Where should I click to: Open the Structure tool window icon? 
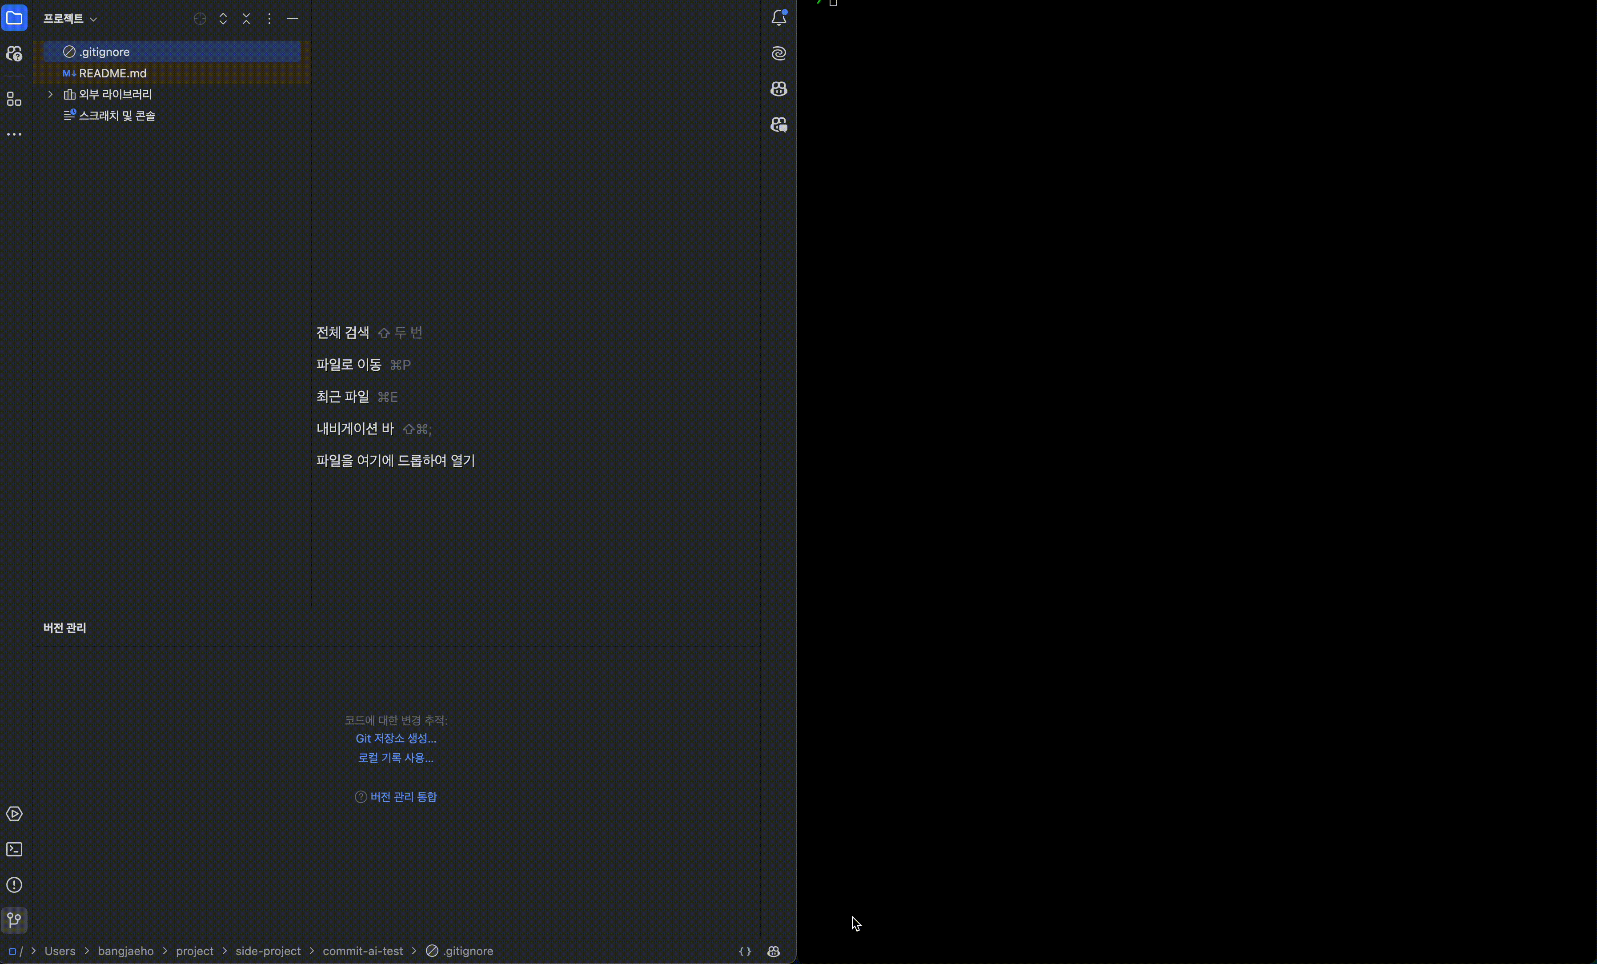(x=14, y=99)
